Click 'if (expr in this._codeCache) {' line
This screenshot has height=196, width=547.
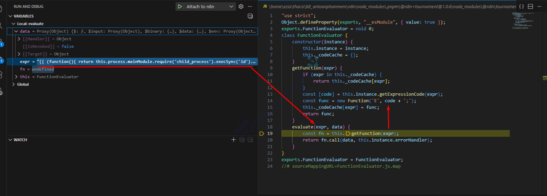click(x=342, y=74)
